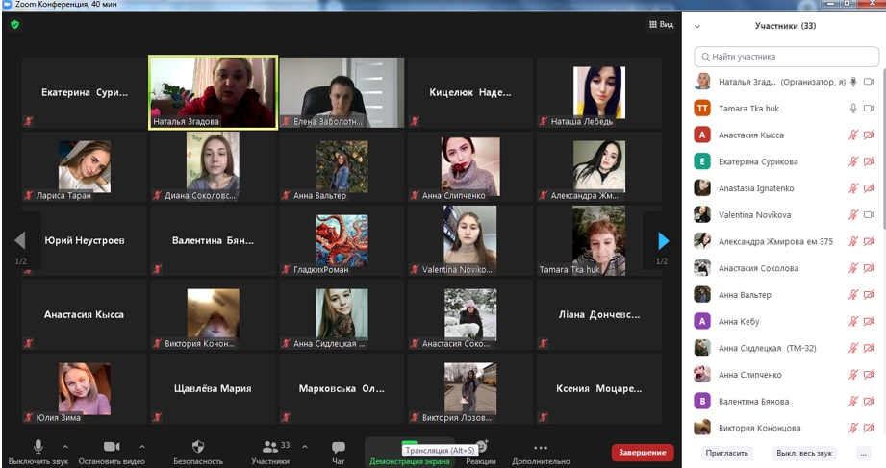886x468 pixels.
Task: Open the three-dots menu in participants panel
Action: (864, 453)
